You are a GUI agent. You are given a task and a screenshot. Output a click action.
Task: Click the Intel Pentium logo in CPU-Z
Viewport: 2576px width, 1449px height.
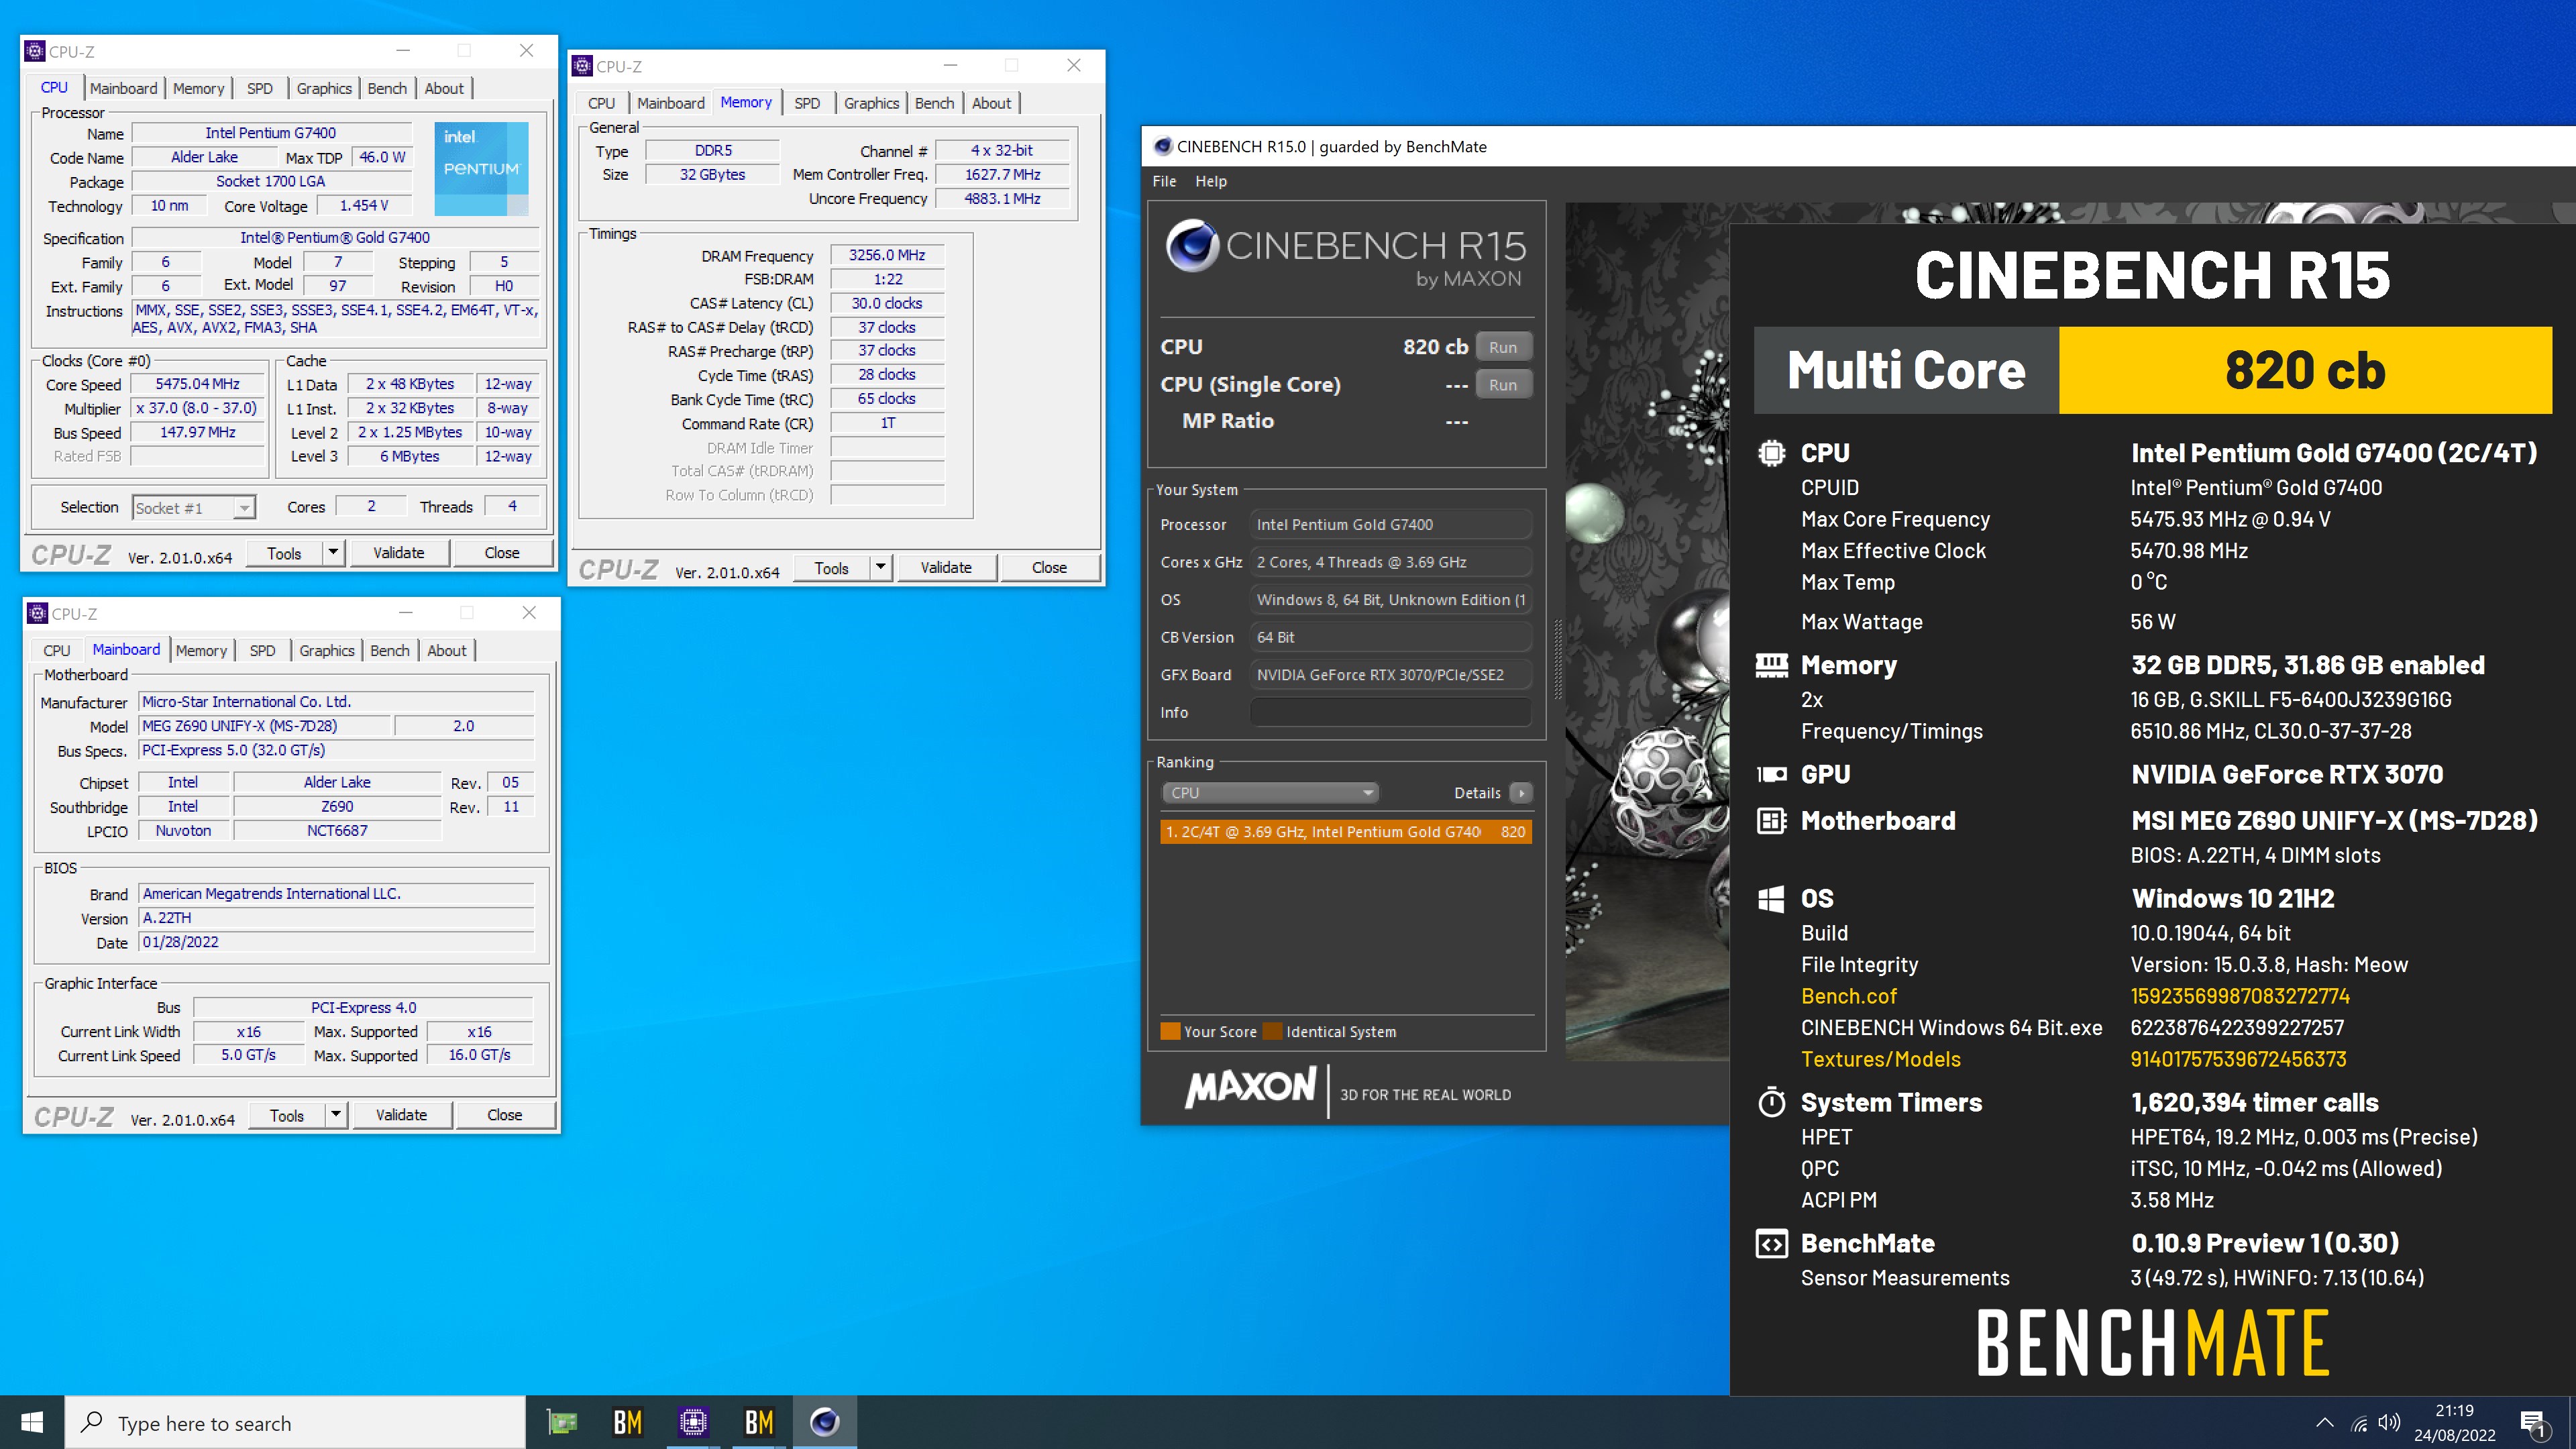click(x=481, y=168)
